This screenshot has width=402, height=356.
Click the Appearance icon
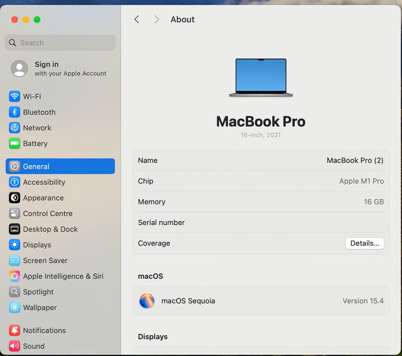pos(15,198)
